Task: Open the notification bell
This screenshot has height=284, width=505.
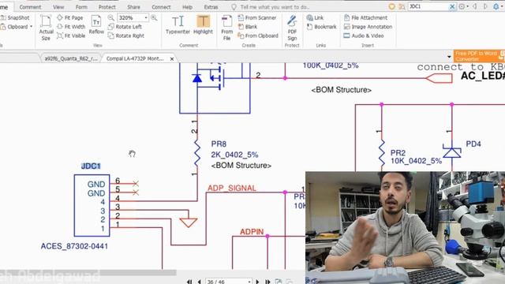Action: [x=496, y=6]
